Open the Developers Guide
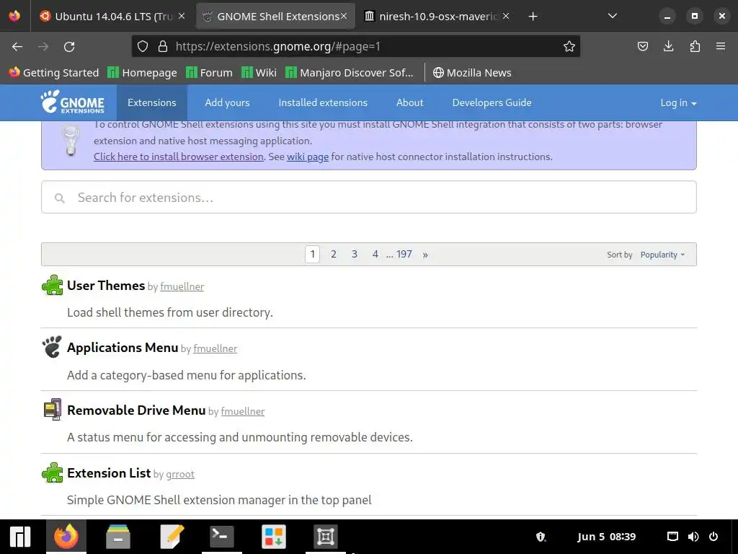 pos(492,102)
